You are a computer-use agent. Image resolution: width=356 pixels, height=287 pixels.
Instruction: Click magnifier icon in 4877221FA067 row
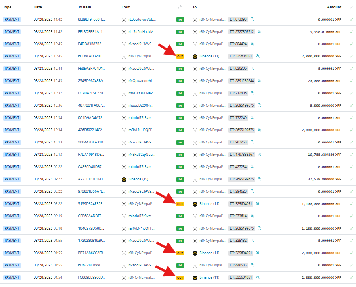click(x=260, y=105)
